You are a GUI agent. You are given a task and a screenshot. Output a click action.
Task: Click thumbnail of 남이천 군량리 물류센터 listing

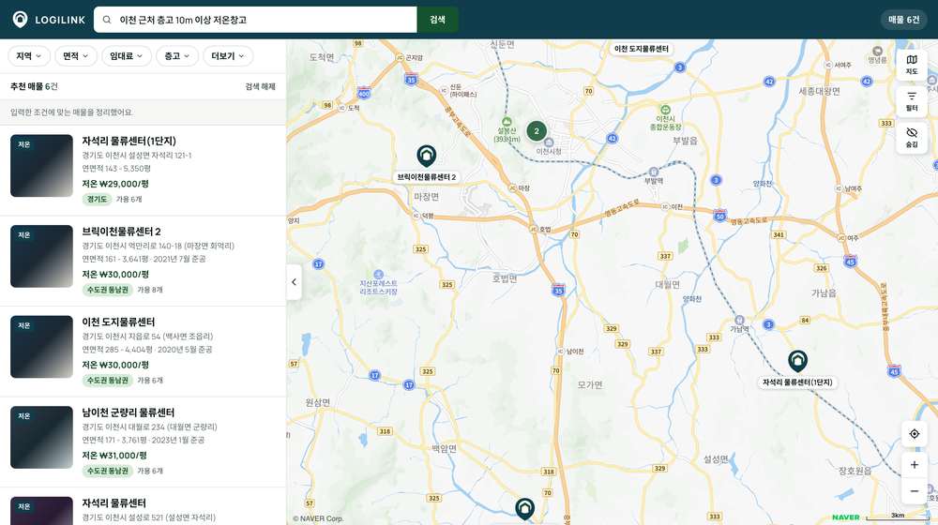(42, 437)
